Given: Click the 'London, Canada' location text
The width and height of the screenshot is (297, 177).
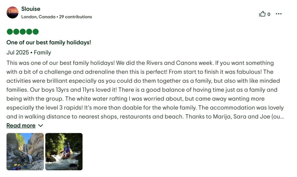Looking at the screenshot, I should coord(38,17).
